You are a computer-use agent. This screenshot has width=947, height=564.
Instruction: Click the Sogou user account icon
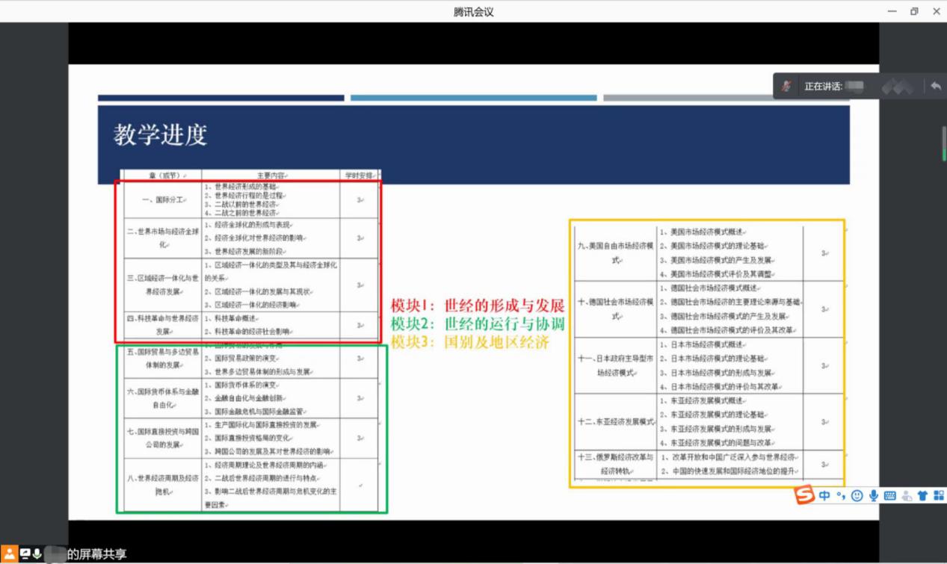907,495
